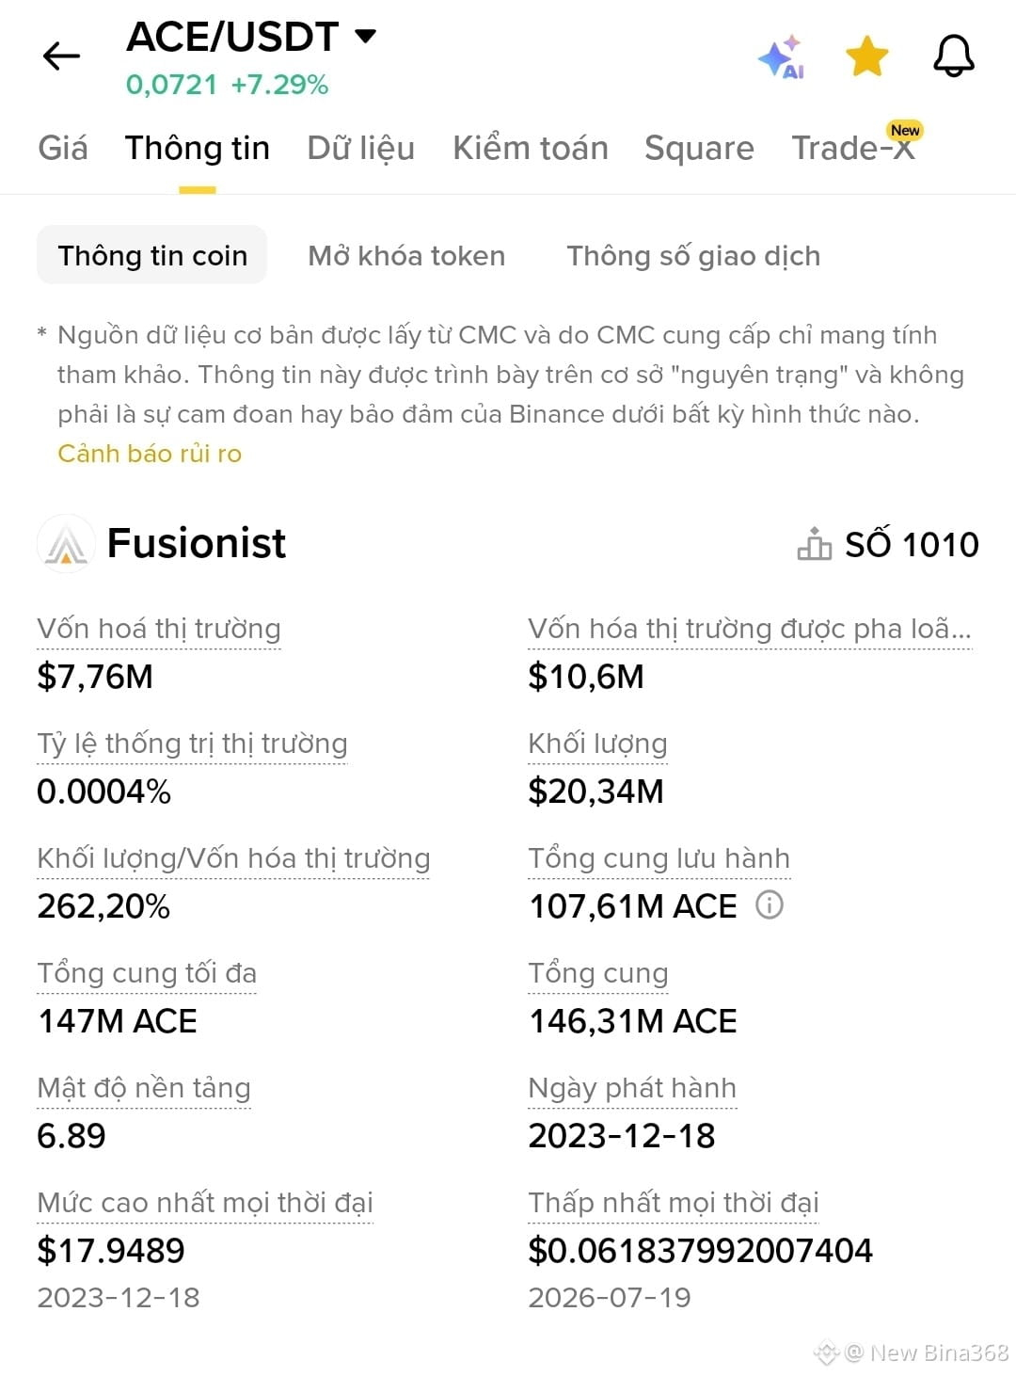Open price alerts via bell icon
This screenshot has height=1376, width=1016.
tap(953, 56)
